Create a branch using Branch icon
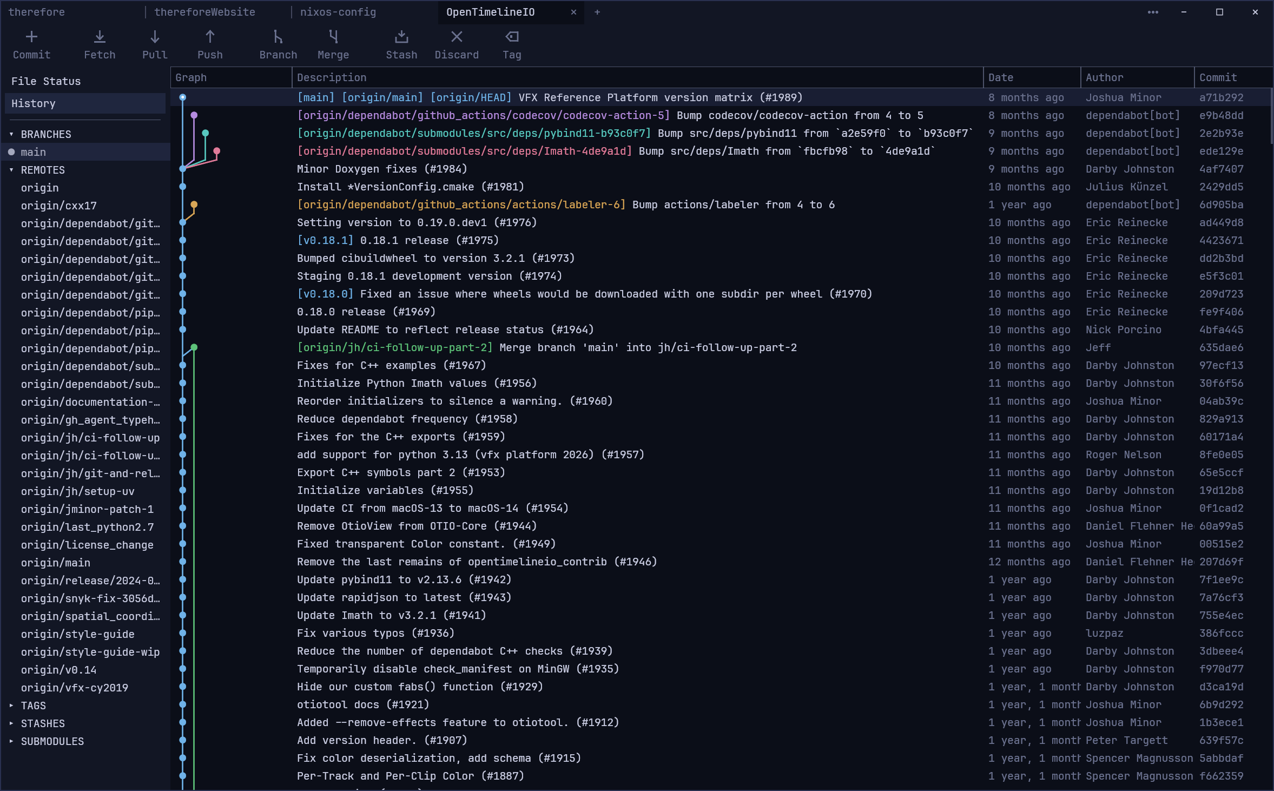 click(278, 37)
